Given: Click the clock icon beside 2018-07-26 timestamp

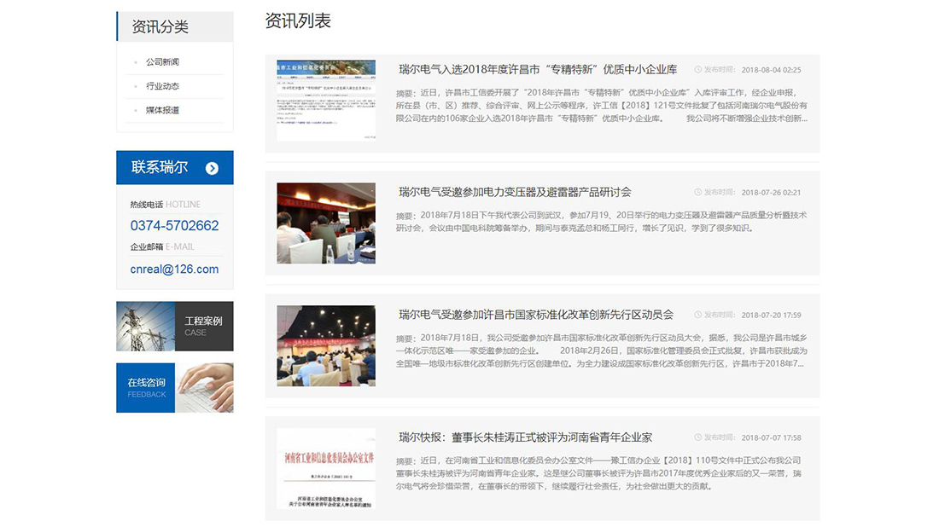Looking at the screenshot, I should 698,192.
